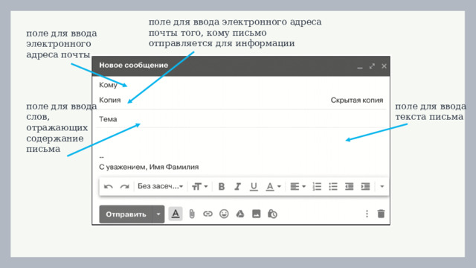This screenshot has height=268, width=476.
Task: Click the Отправить button
Action: (126, 214)
